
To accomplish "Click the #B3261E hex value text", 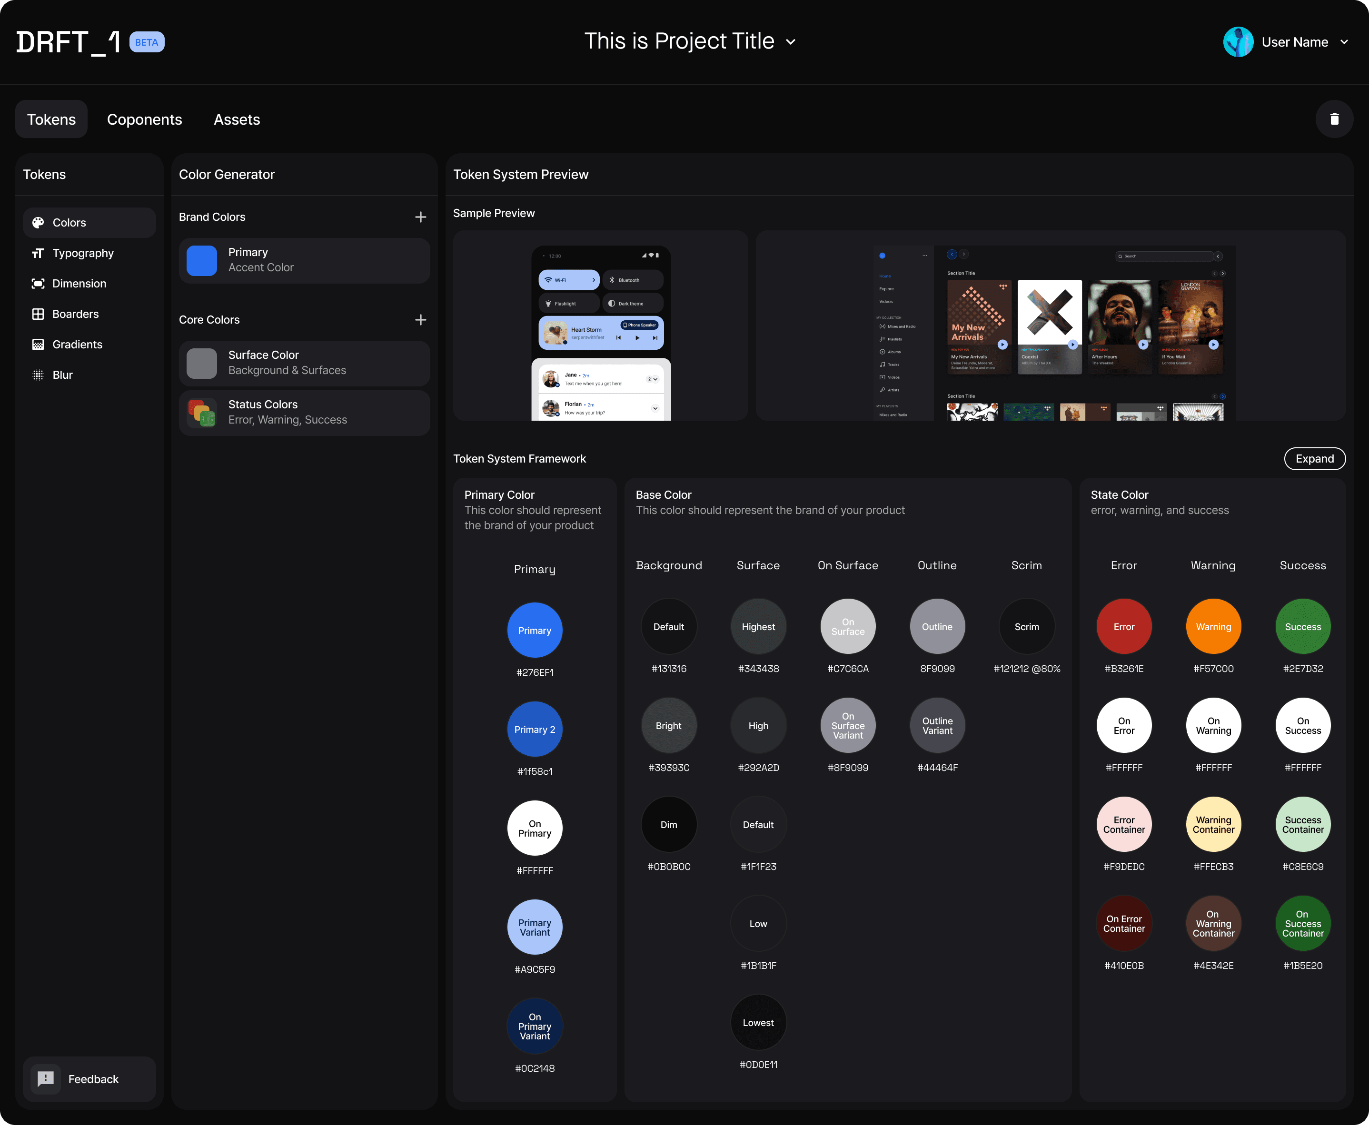I will 1124,669.
